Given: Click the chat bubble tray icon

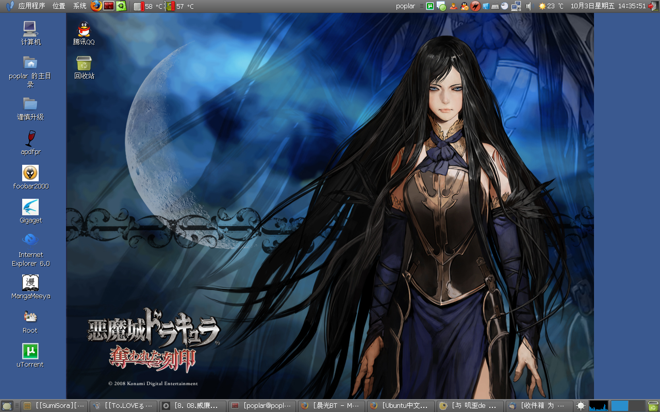Looking at the screenshot, I should pyautogui.click(x=441, y=6).
